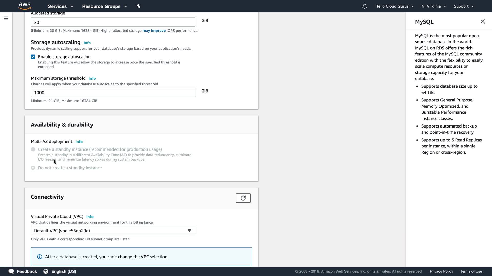492x276 pixels.
Task: Open the Virtual Private Cloud dropdown
Action: point(113,231)
